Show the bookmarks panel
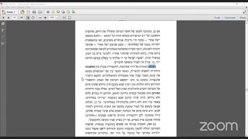The image size is (248, 139). click(3, 30)
